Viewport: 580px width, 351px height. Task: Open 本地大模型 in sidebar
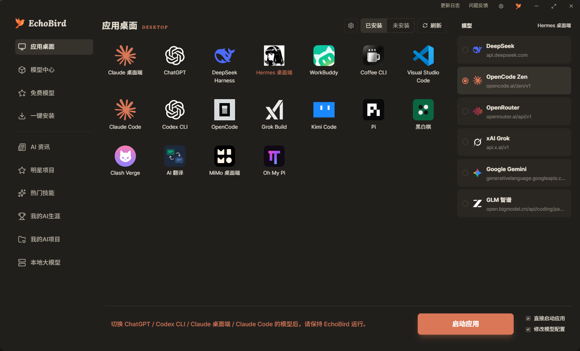coord(54,263)
